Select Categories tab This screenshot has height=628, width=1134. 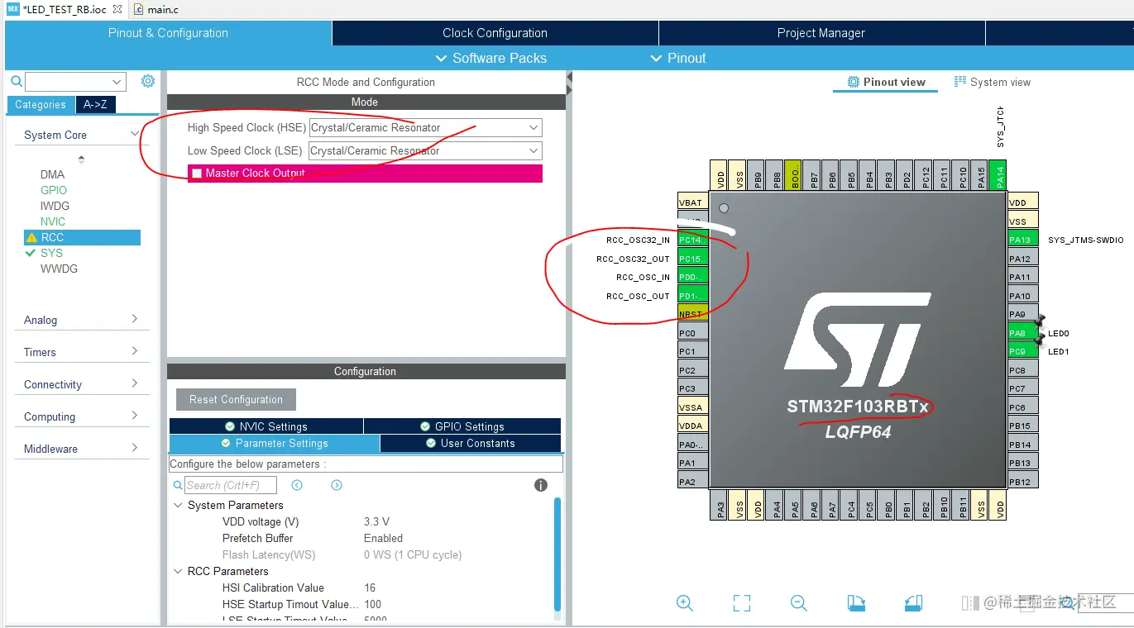click(x=40, y=104)
